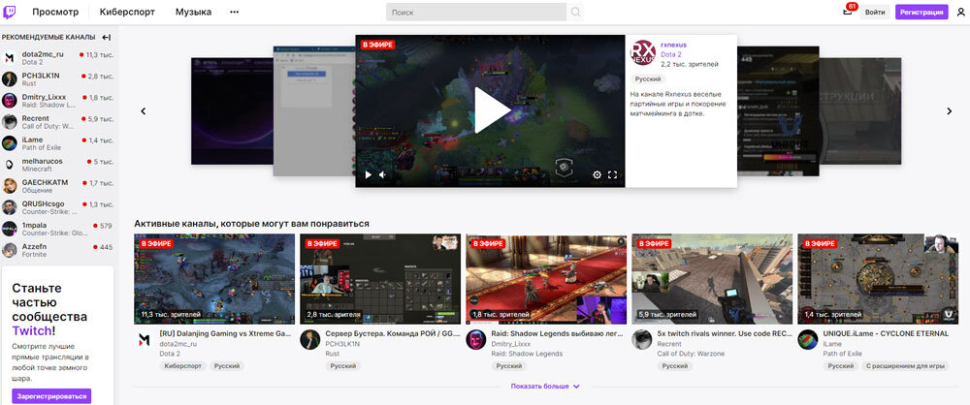Open the notifications inbox with badge 61
This screenshot has height=405, width=970.
[848, 12]
